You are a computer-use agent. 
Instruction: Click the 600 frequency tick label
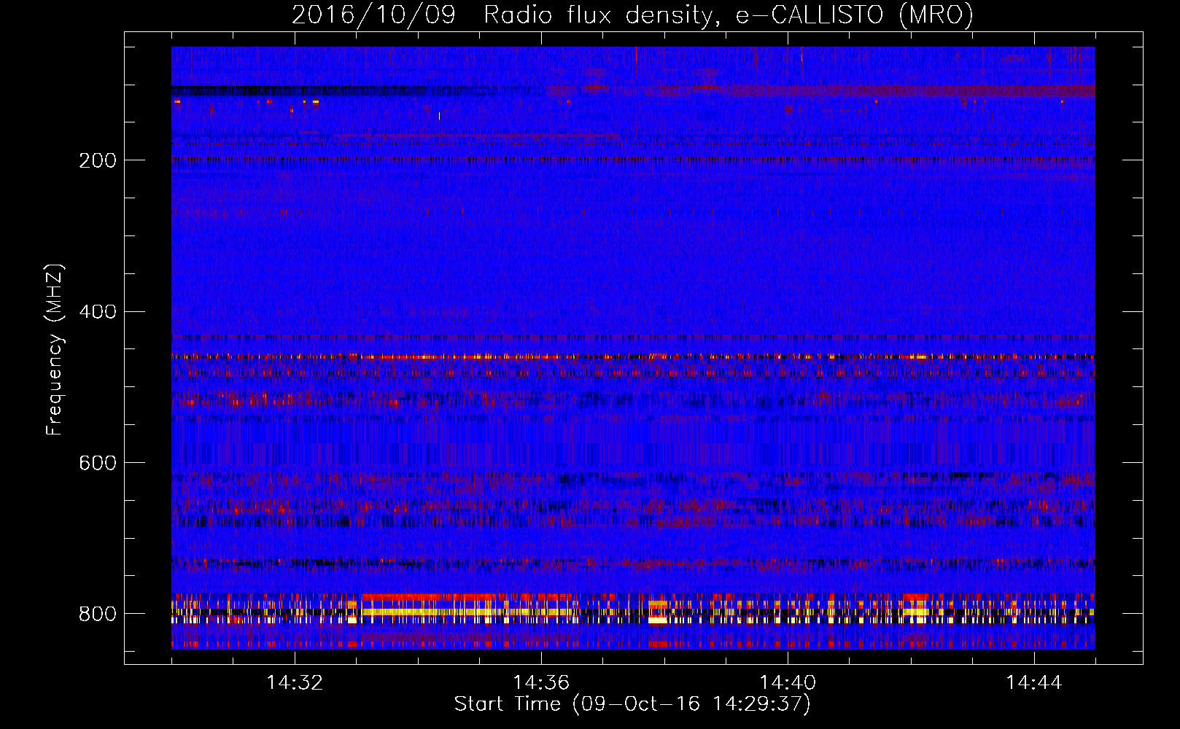click(98, 463)
